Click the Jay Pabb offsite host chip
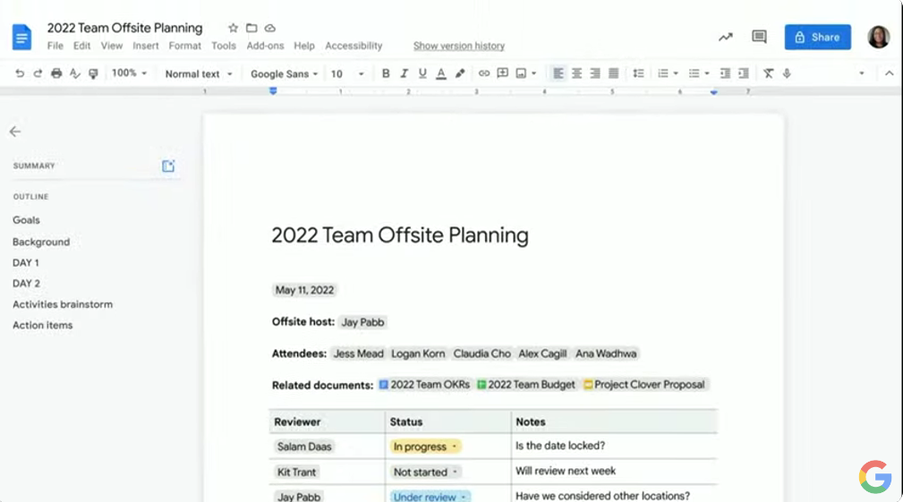 pyautogui.click(x=362, y=322)
